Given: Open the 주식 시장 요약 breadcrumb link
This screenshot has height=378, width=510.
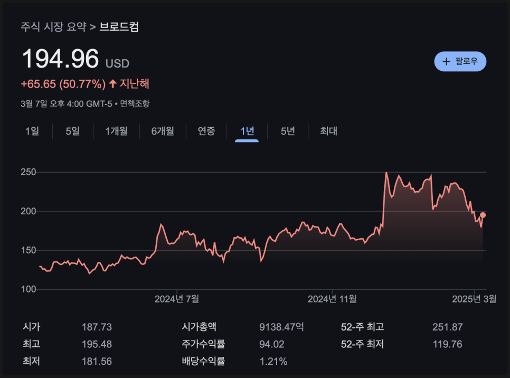Looking at the screenshot, I should coord(54,27).
